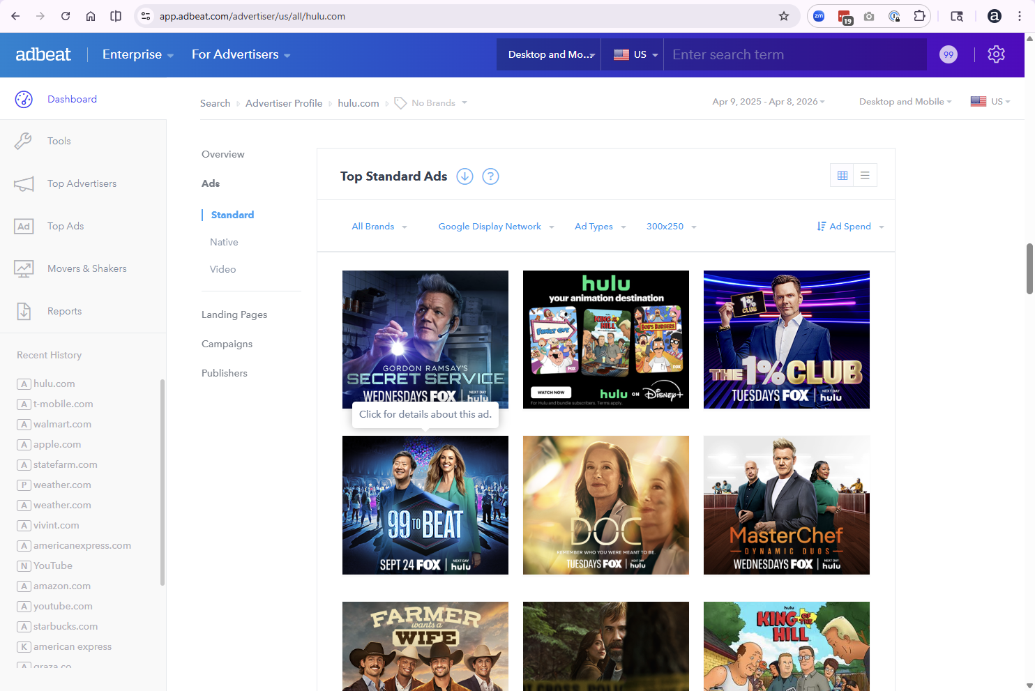Expand the All Brands filter dropdown
This screenshot has width=1035, height=691.
(x=379, y=227)
